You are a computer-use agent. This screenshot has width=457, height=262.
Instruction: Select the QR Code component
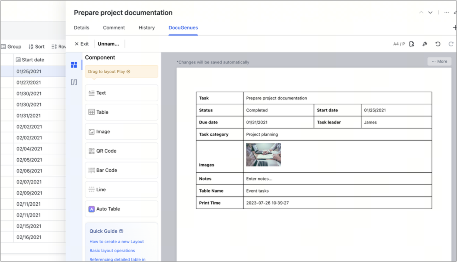click(121, 151)
